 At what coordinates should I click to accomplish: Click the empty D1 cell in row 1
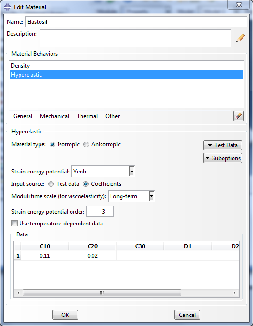coord(188,256)
